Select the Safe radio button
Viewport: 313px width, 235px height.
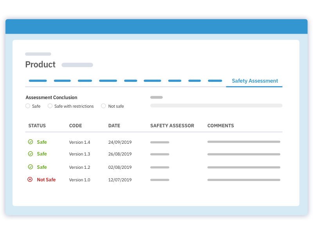coord(28,106)
